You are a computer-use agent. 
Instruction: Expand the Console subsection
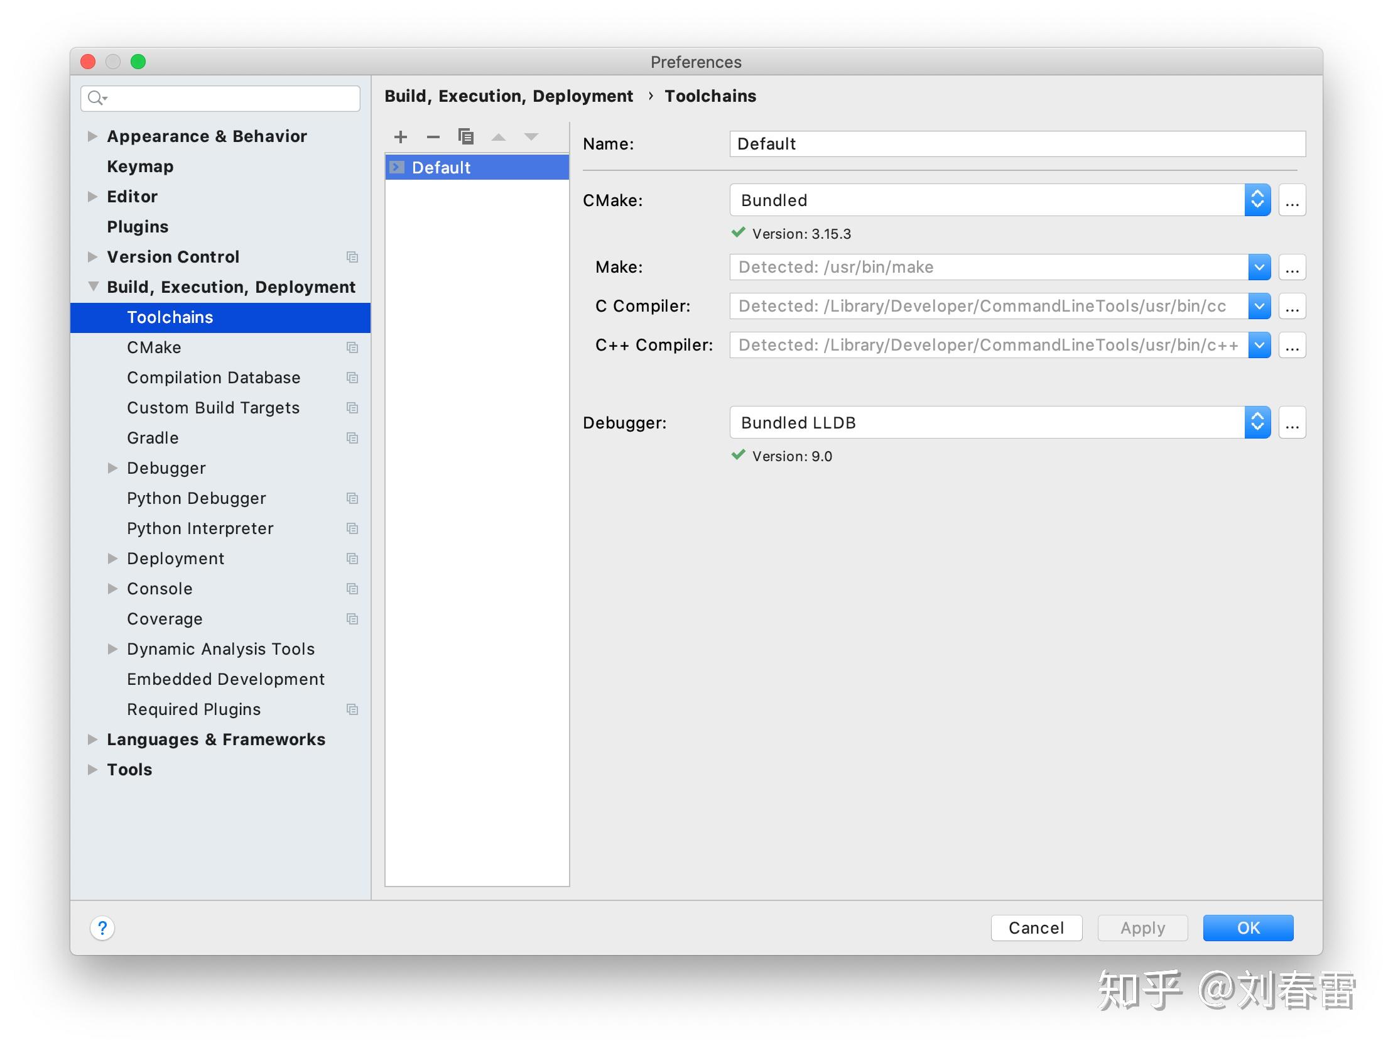pos(112,589)
